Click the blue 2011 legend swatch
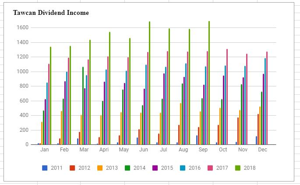 click(x=45, y=168)
